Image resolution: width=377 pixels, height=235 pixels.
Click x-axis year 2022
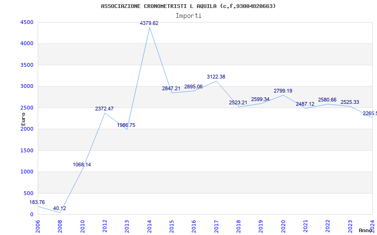coord(328,227)
